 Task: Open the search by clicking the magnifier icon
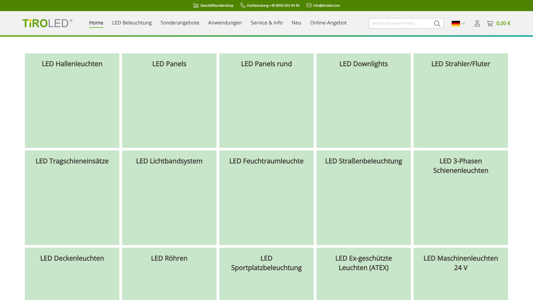click(x=437, y=23)
